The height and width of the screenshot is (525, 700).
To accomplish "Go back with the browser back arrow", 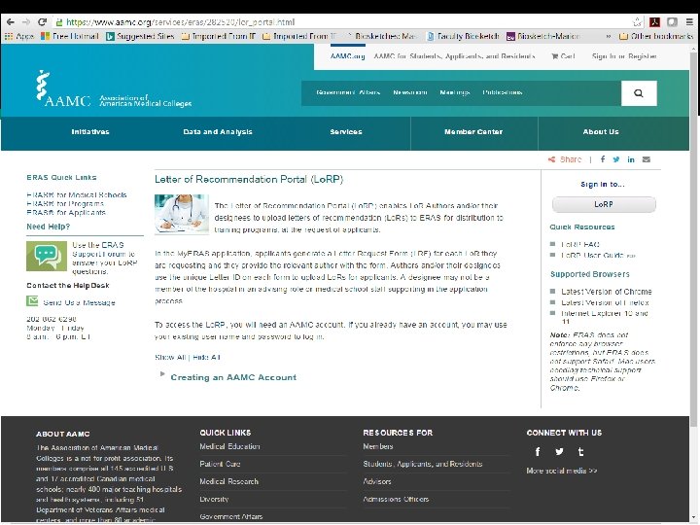I will point(11,21).
